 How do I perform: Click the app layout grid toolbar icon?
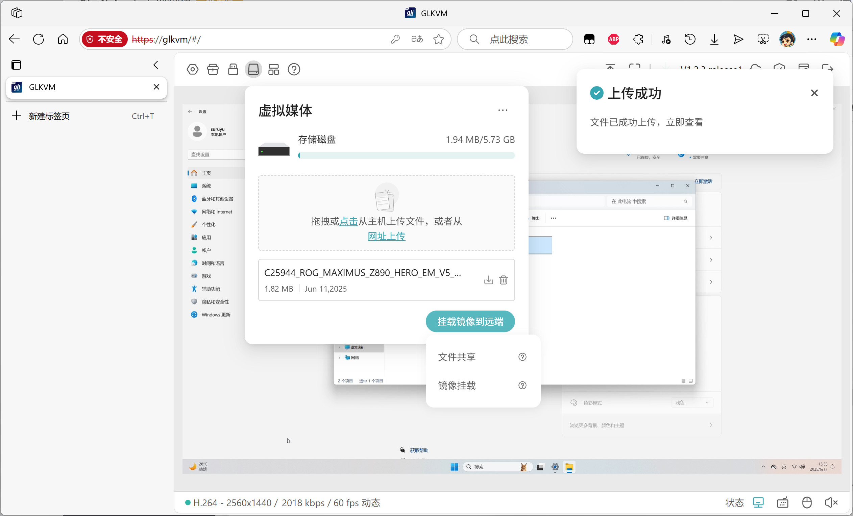tap(273, 69)
